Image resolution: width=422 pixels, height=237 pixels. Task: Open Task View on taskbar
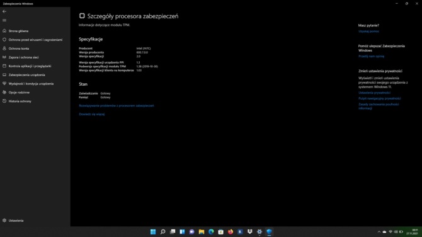tap(173, 231)
